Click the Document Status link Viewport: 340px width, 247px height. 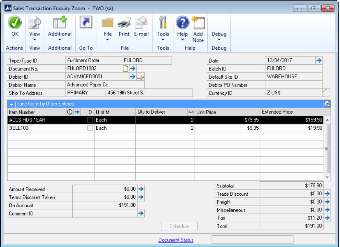pyautogui.click(x=176, y=240)
